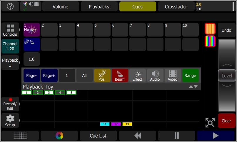Open the help question mark icon
The height and width of the screenshot is (142, 237).
[x=10, y=6]
